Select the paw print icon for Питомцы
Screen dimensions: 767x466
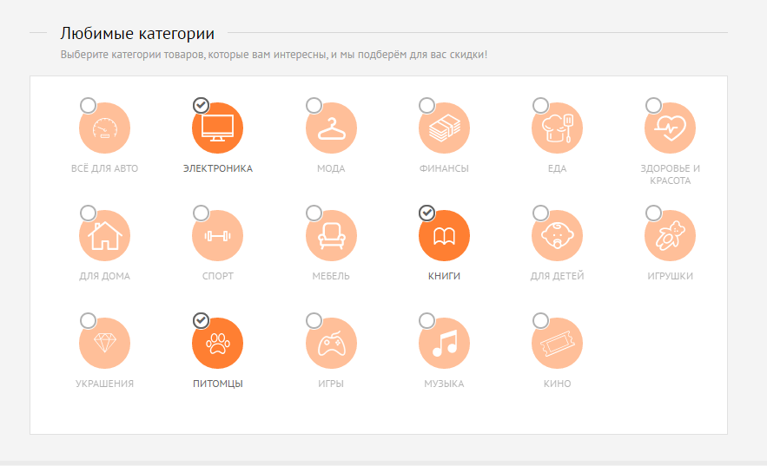(218, 343)
